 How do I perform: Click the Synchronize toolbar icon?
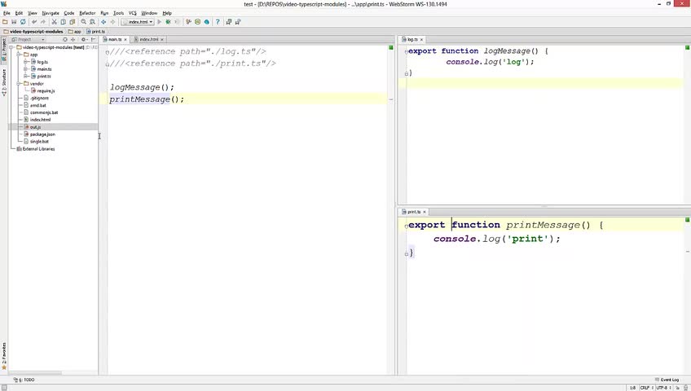pos(23,22)
